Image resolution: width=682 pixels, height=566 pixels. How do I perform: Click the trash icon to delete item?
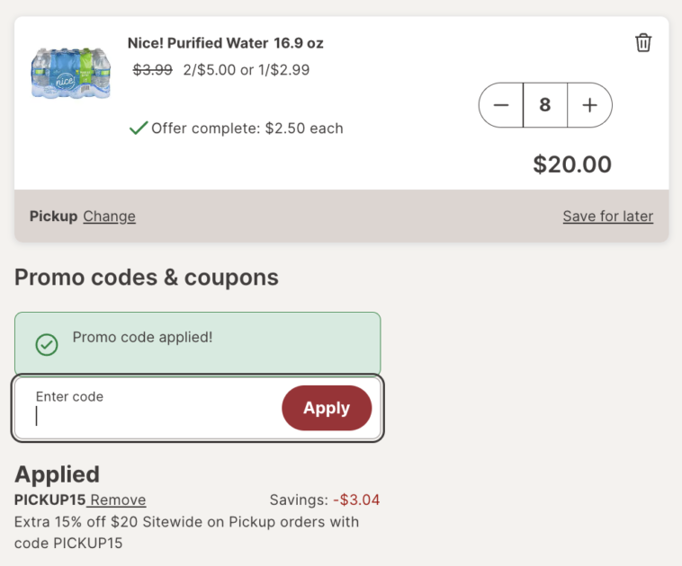pyautogui.click(x=643, y=42)
